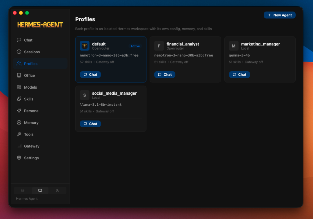This screenshot has width=313, height=219.
Task: Switch to dark theme moon toggle
Action: pos(57,191)
